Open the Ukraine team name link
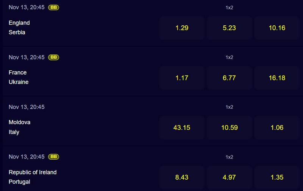This screenshot has height=191, width=303. tap(19, 82)
